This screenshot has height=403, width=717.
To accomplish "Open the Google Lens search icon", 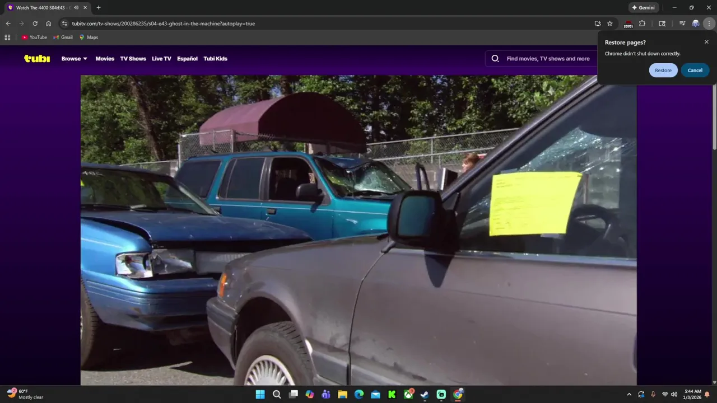I will [x=662, y=24].
